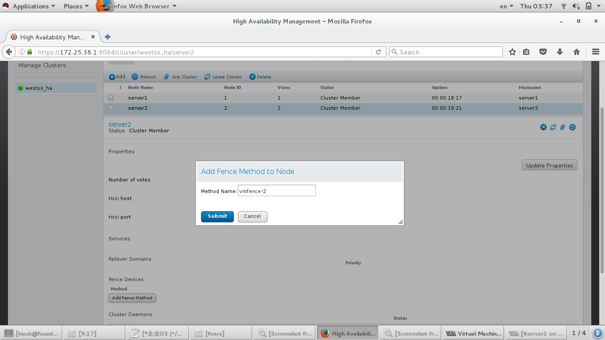Click the Delete toolbar item
The width and height of the screenshot is (605, 340).
(x=260, y=77)
